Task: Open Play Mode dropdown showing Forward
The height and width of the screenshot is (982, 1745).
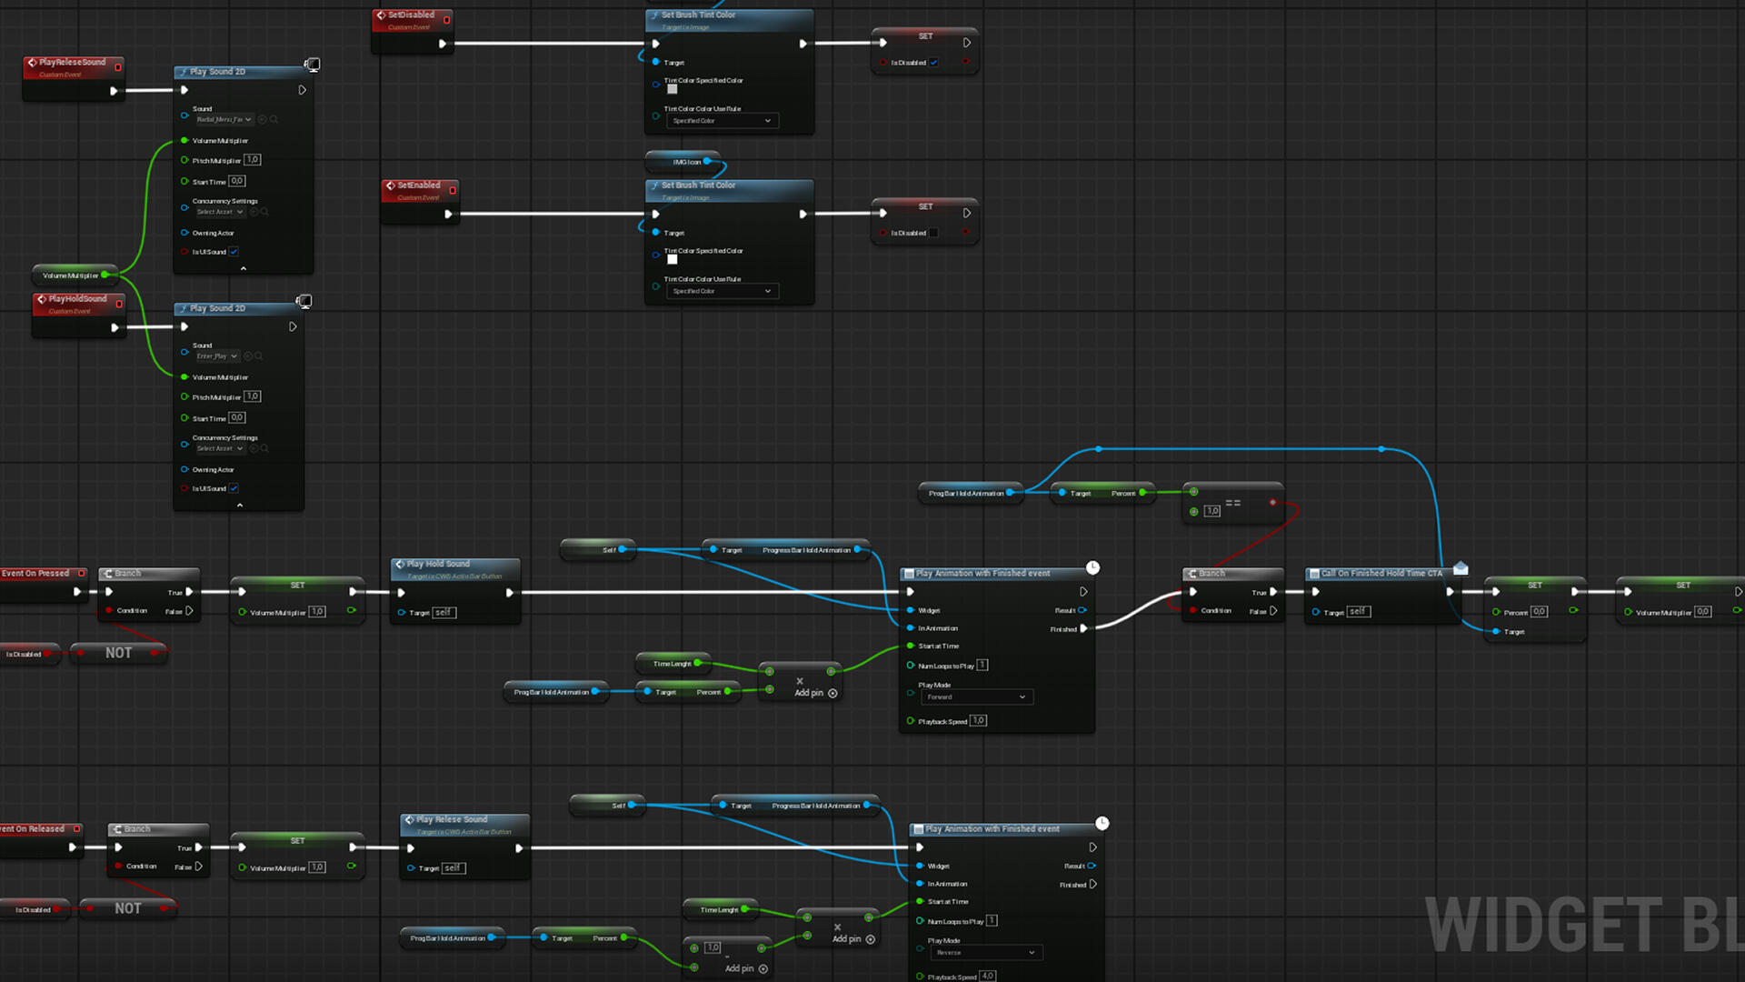Action: click(977, 697)
